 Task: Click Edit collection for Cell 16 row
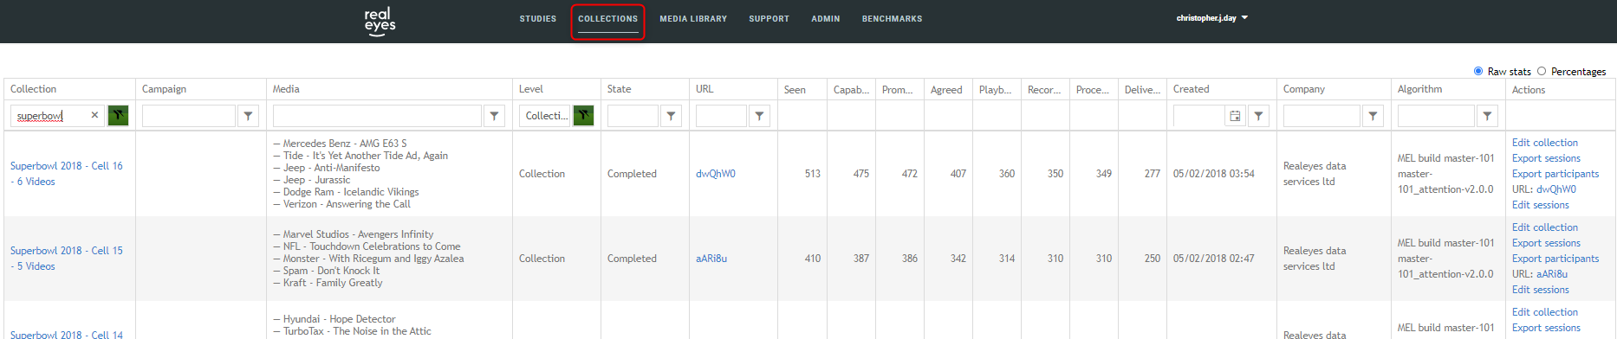tap(1545, 143)
